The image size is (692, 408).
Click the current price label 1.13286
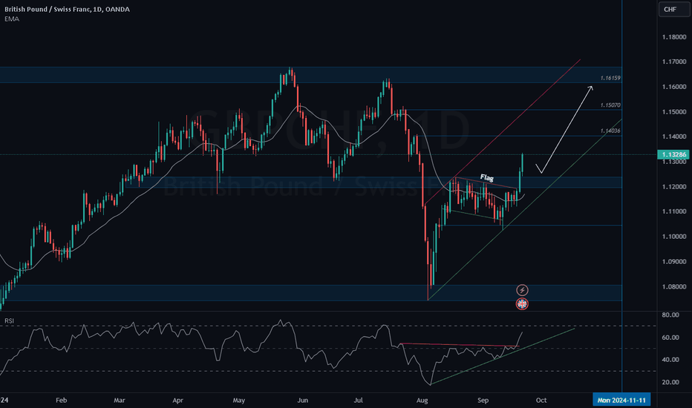[x=674, y=154]
